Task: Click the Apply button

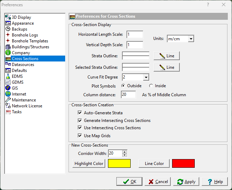Action: (x=186, y=182)
